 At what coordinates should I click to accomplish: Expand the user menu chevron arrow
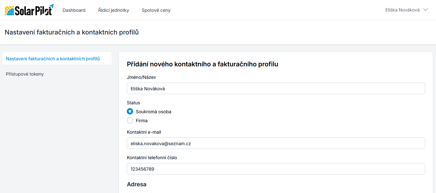[425, 10]
